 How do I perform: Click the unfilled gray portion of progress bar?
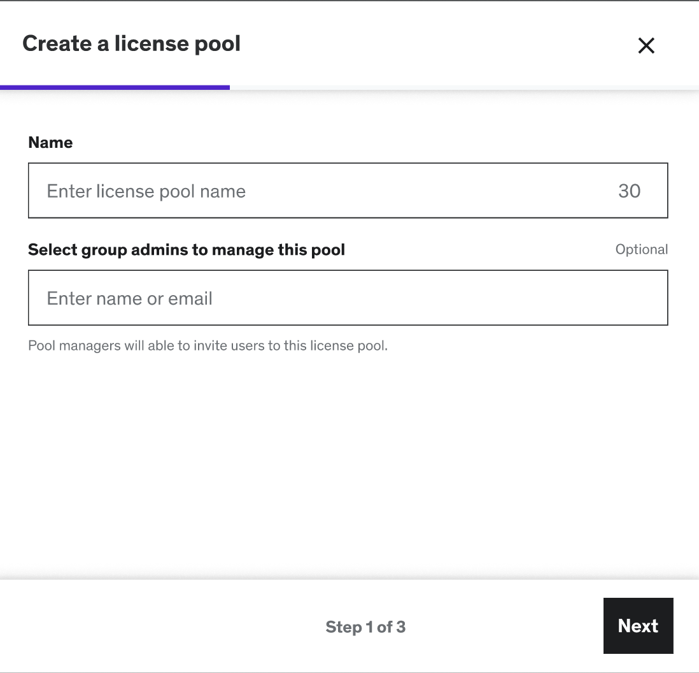pyautogui.click(x=463, y=87)
